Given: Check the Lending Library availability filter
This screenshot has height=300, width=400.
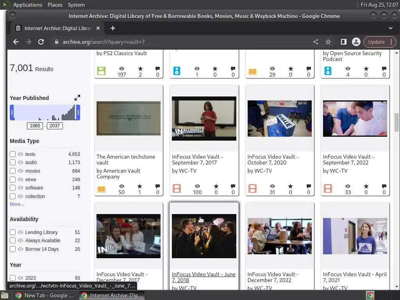Looking at the screenshot, I should [x=13, y=232].
